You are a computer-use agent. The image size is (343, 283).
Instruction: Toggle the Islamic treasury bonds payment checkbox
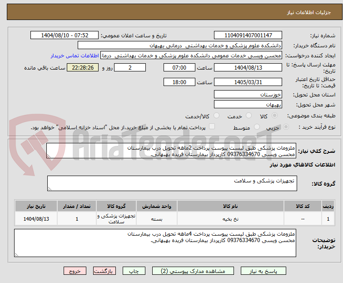click(x=212, y=127)
